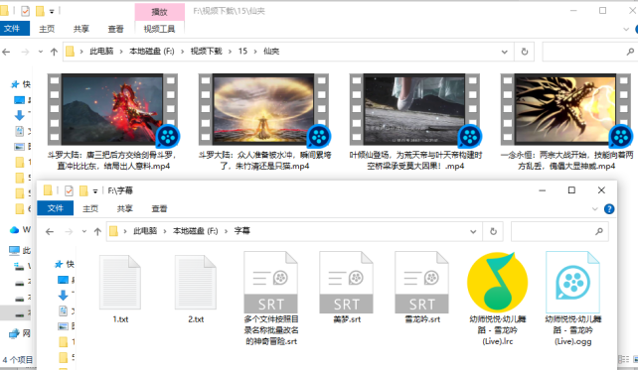The width and height of the screenshot is (638, 371).
Task: Open the 2.txt file icon
Action: click(196, 283)
